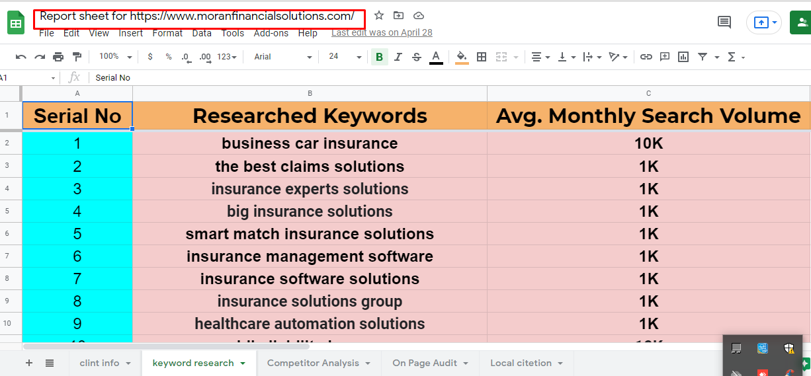
Task: Switch to Competitor Analysis tab
Action: point(319,363)
